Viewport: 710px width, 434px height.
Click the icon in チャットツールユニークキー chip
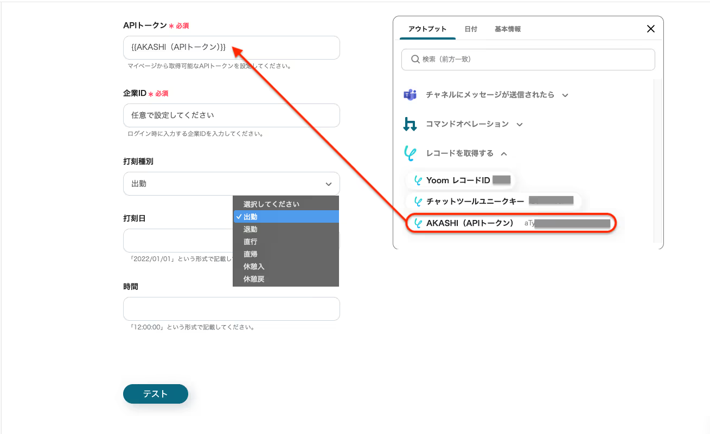tap(418, 202)
